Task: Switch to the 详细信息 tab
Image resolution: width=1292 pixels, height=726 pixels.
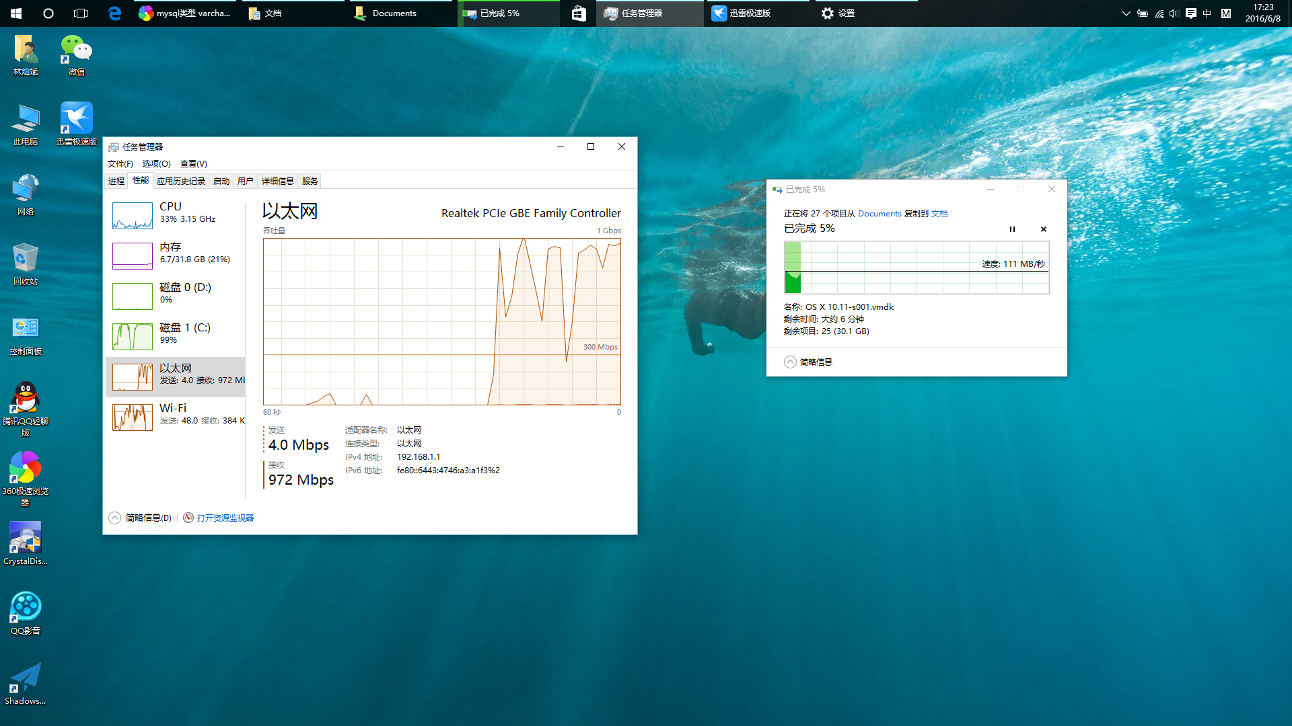Action: click(278, 181)
